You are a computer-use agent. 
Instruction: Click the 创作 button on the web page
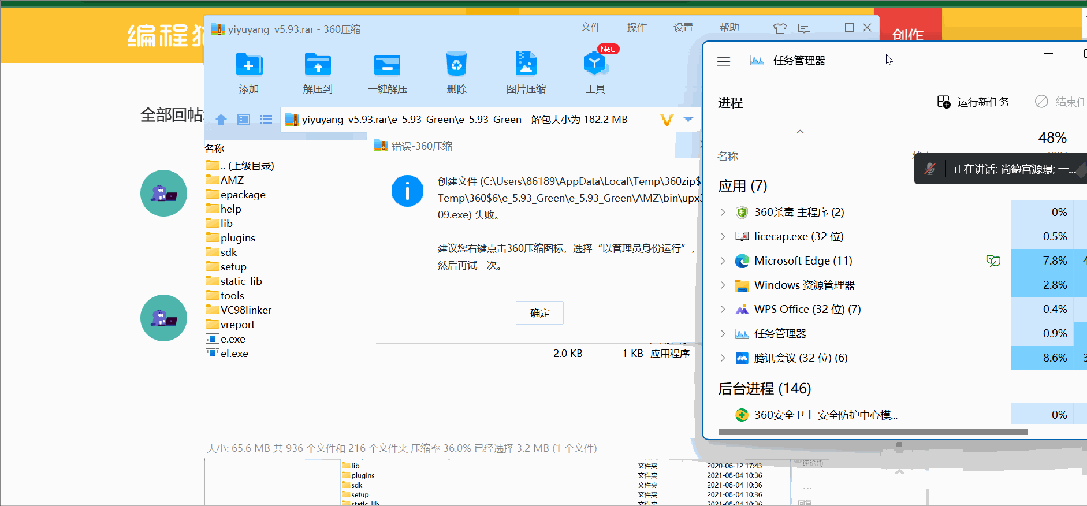click(908, 35)
